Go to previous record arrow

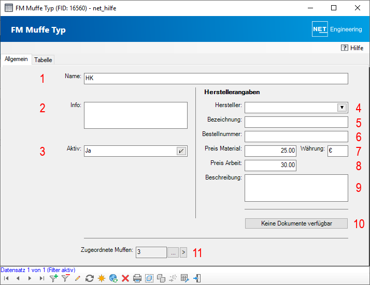click(18, 278)
